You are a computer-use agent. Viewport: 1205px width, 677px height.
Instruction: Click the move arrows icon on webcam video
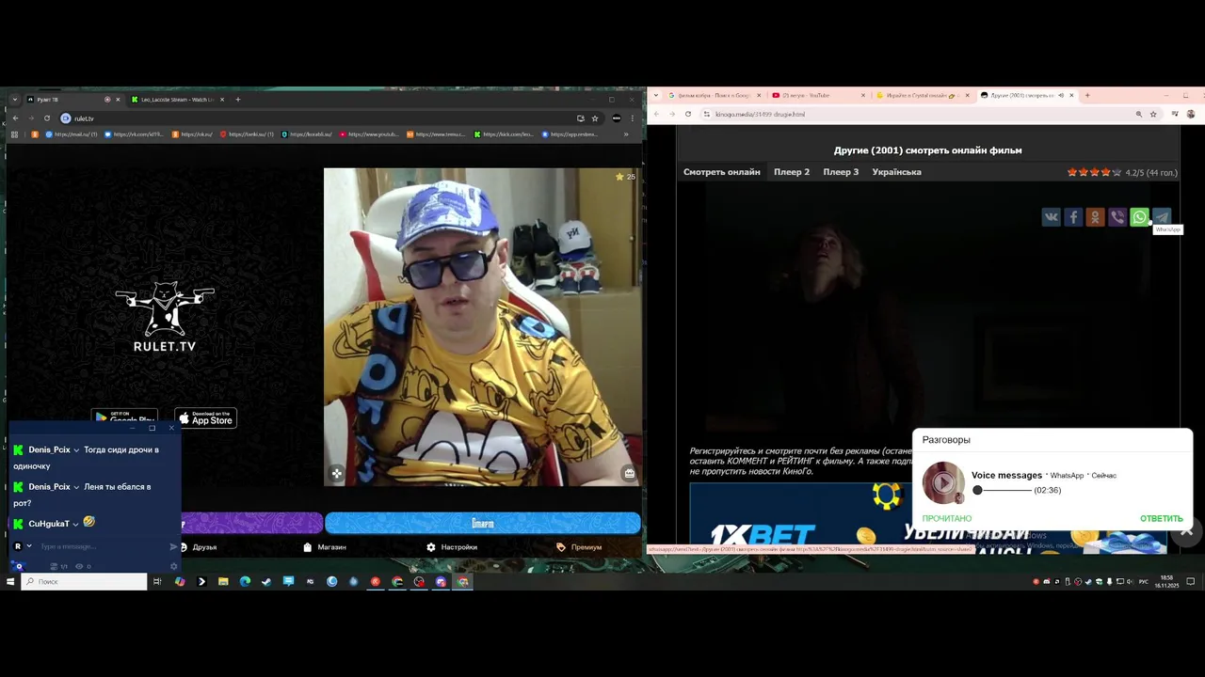coord(337,473)
